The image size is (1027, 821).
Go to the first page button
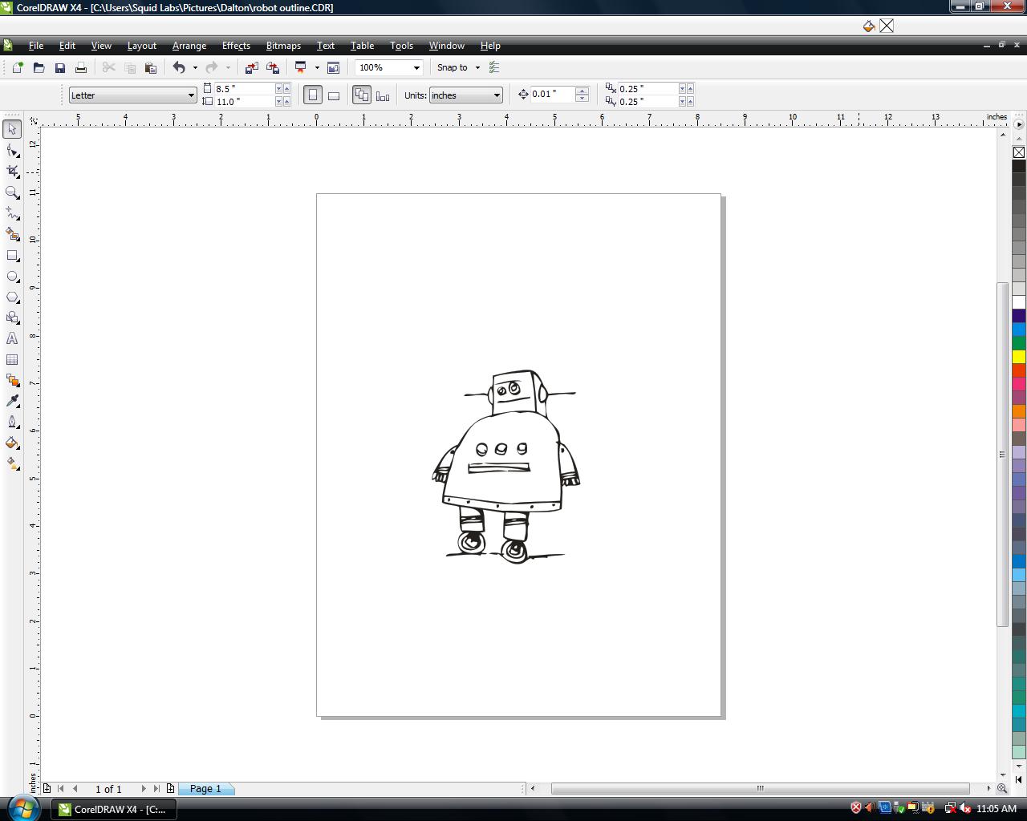click(61, 788)
